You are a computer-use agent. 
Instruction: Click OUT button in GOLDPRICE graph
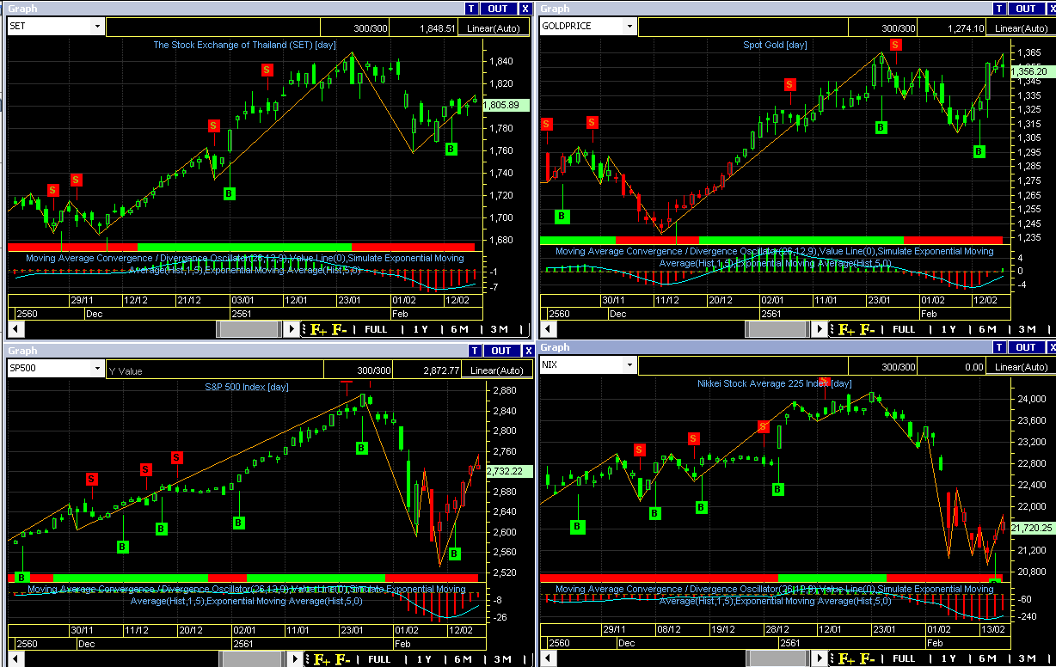1026,9
